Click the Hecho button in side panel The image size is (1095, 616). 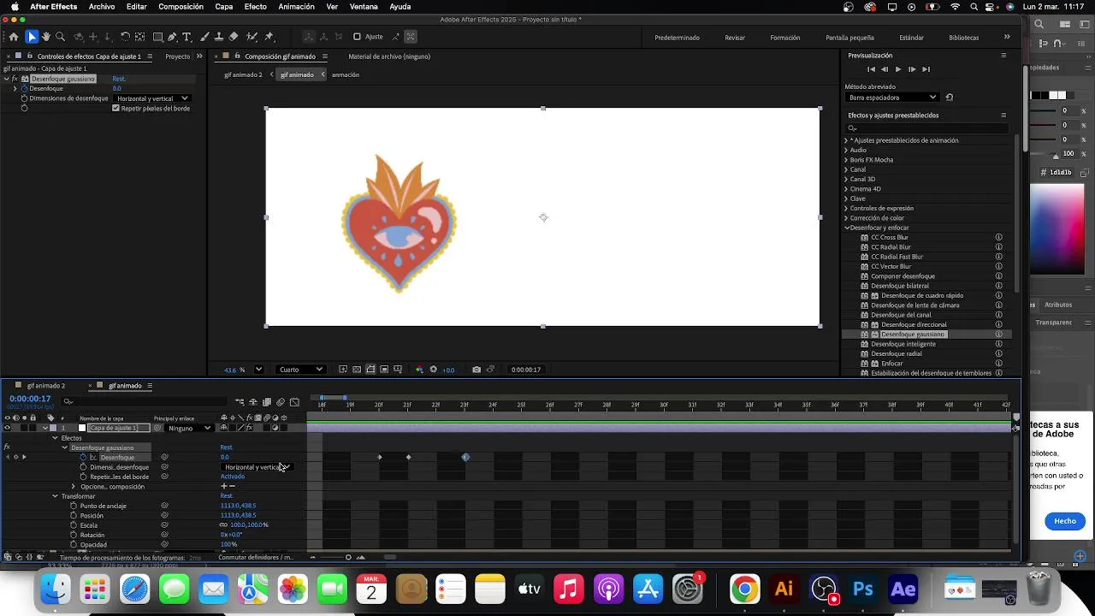(1065, 521)
